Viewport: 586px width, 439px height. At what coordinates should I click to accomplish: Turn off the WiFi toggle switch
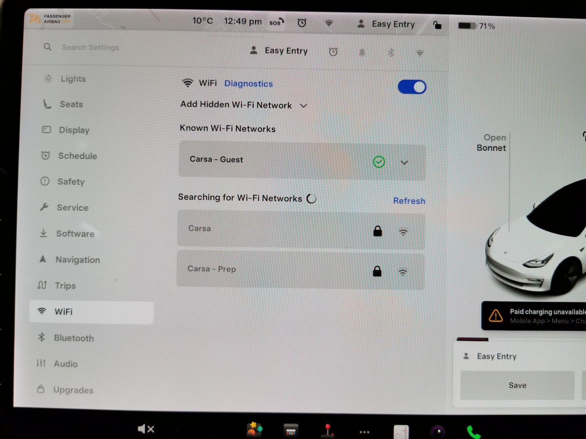[412, 87]
